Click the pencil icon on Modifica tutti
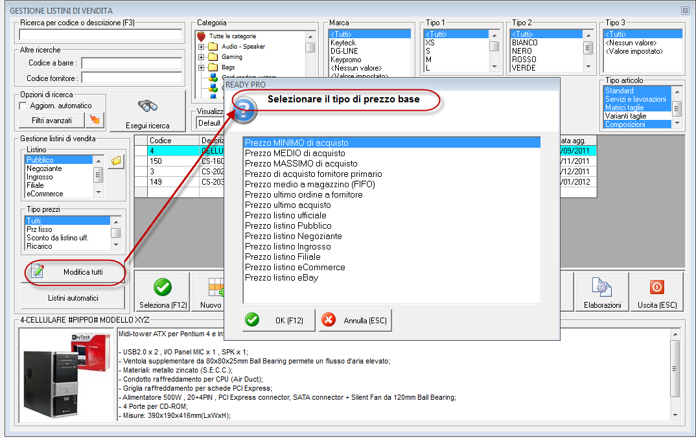 pyautogui.click(x=38, y=271)
